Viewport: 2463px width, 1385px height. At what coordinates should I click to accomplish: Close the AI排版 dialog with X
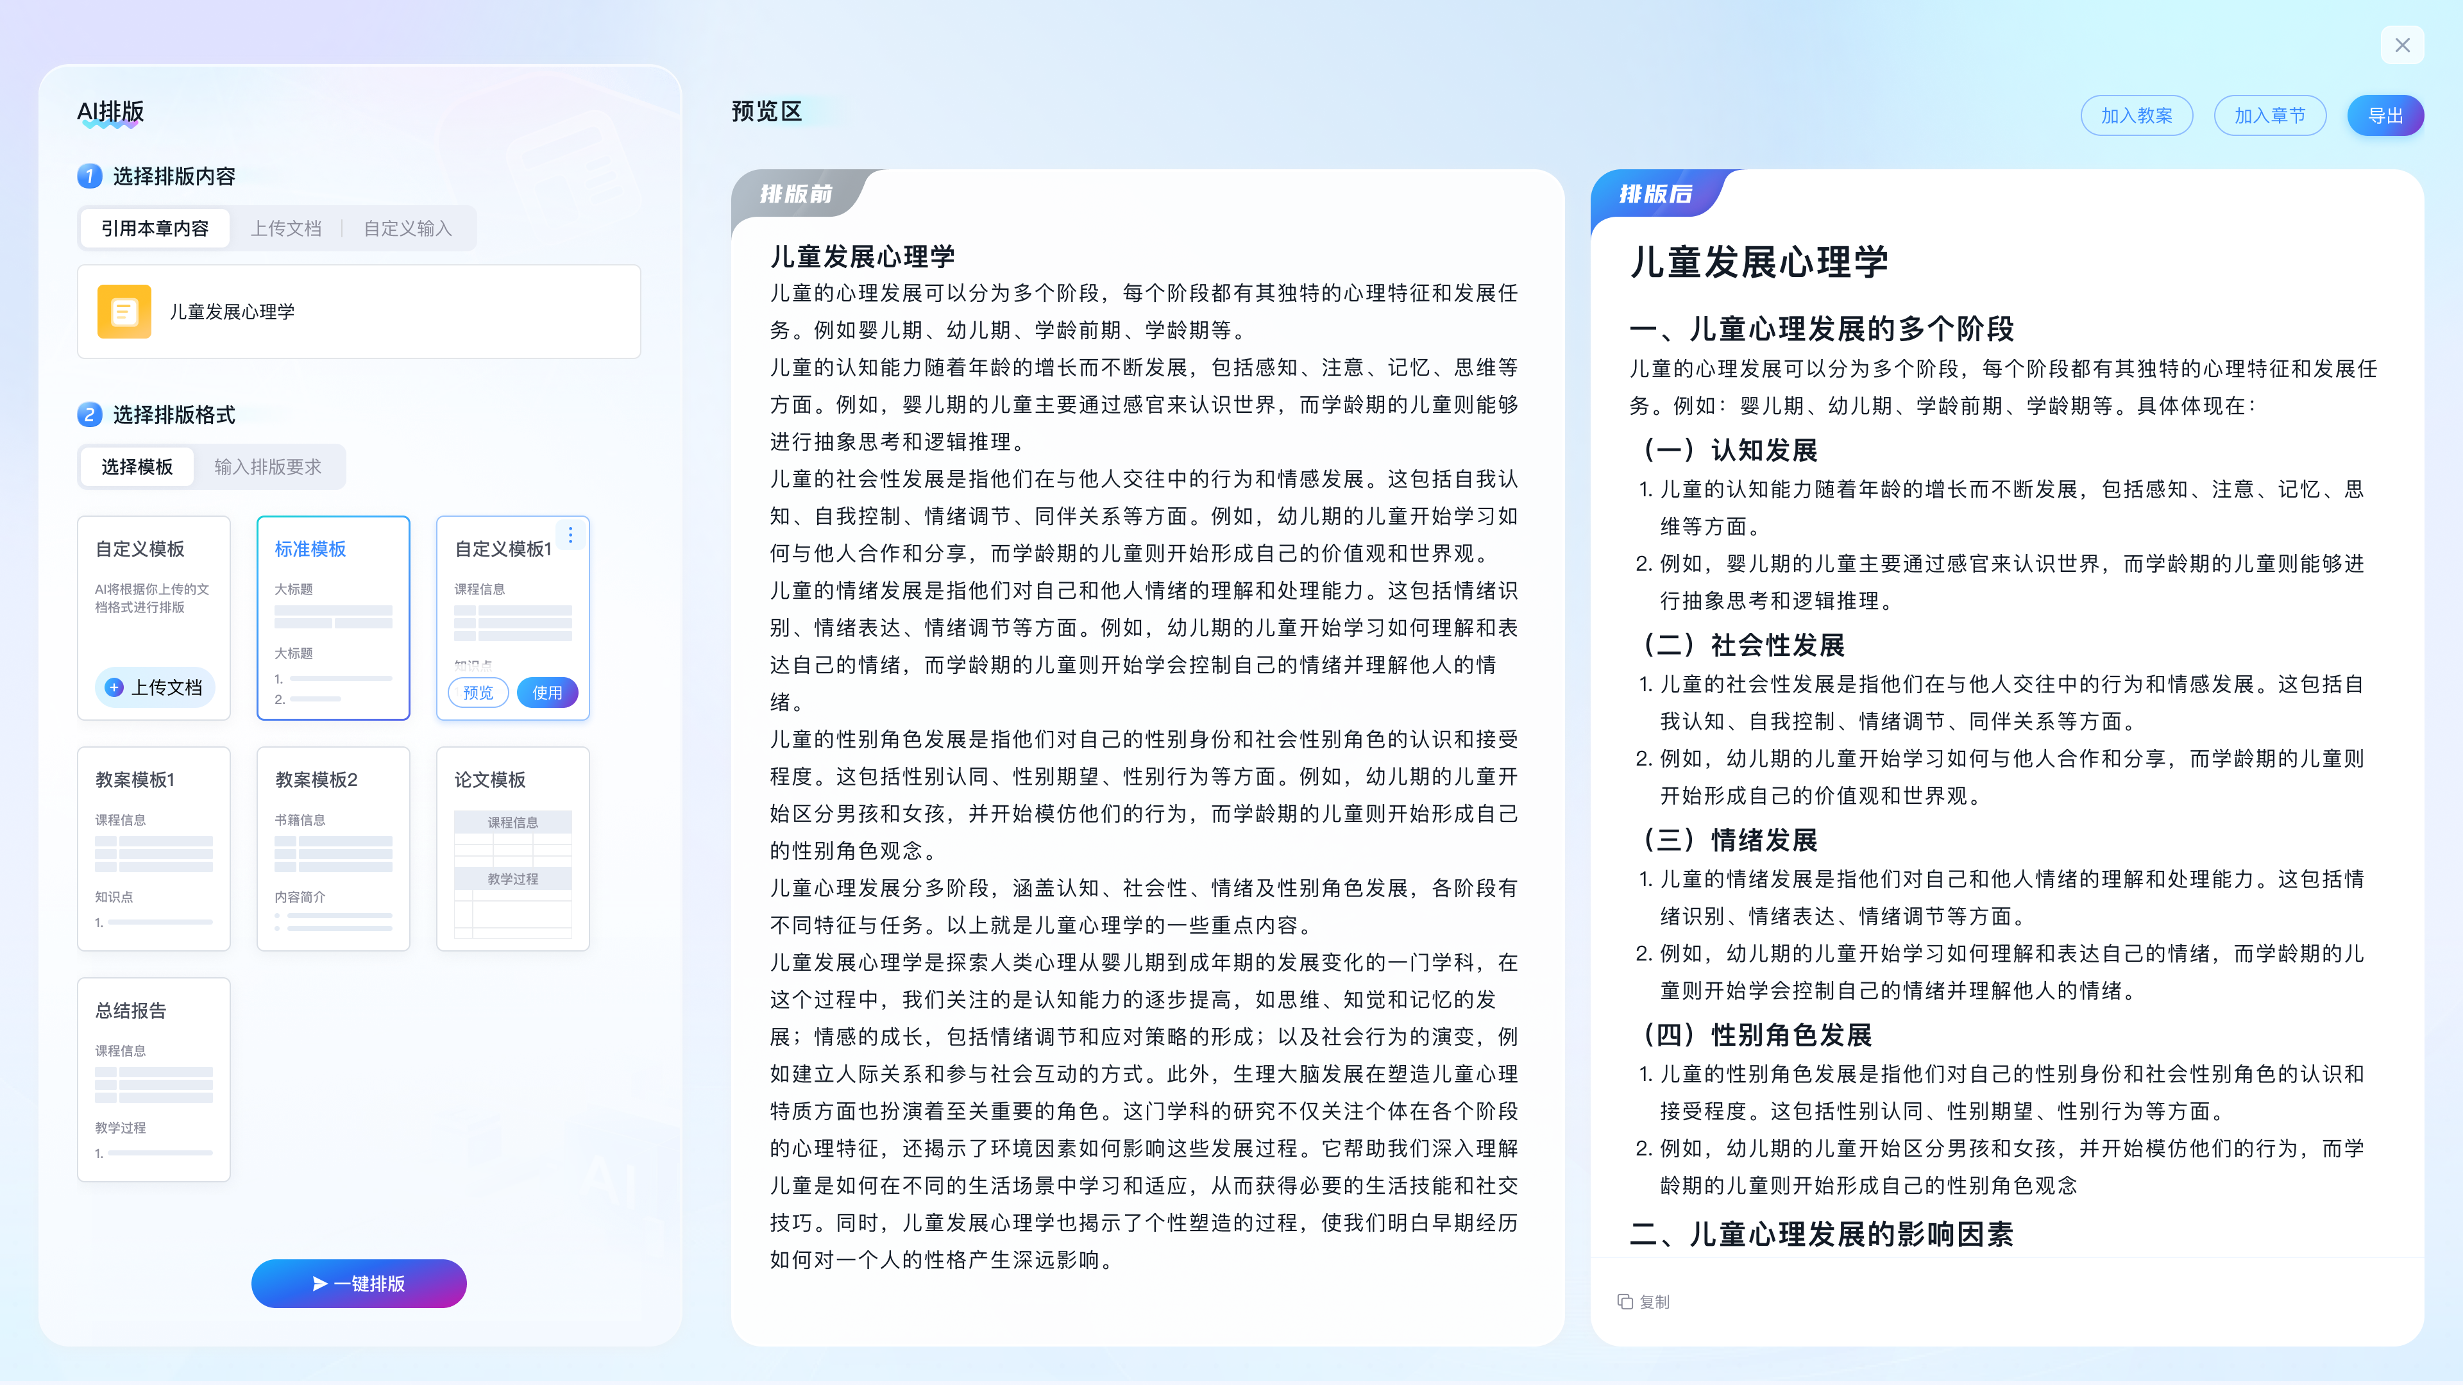[2402, 45]
